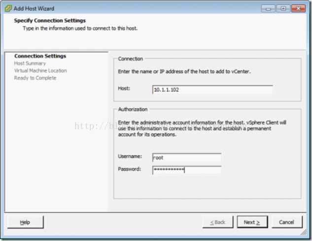Click the 'Type in the information' instruction text

point(80,29)
